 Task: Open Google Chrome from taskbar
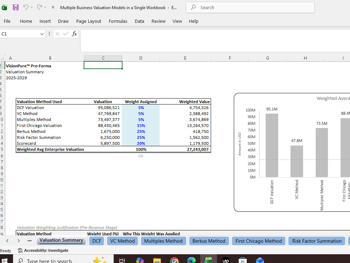coord(174,260)
